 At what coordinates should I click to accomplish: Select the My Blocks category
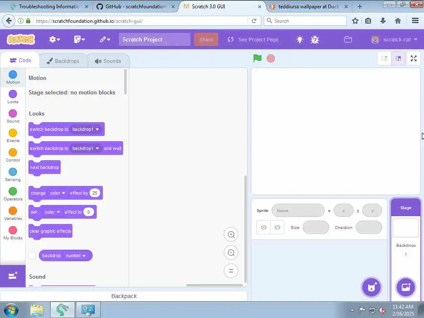13,233
